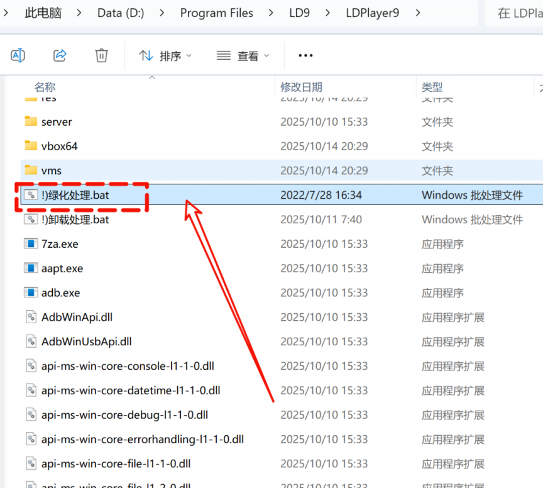Viewport: 543px width, 488px height.
Task: Navigate to LD9 in the address bar
Action: click(x=299, y=13)
